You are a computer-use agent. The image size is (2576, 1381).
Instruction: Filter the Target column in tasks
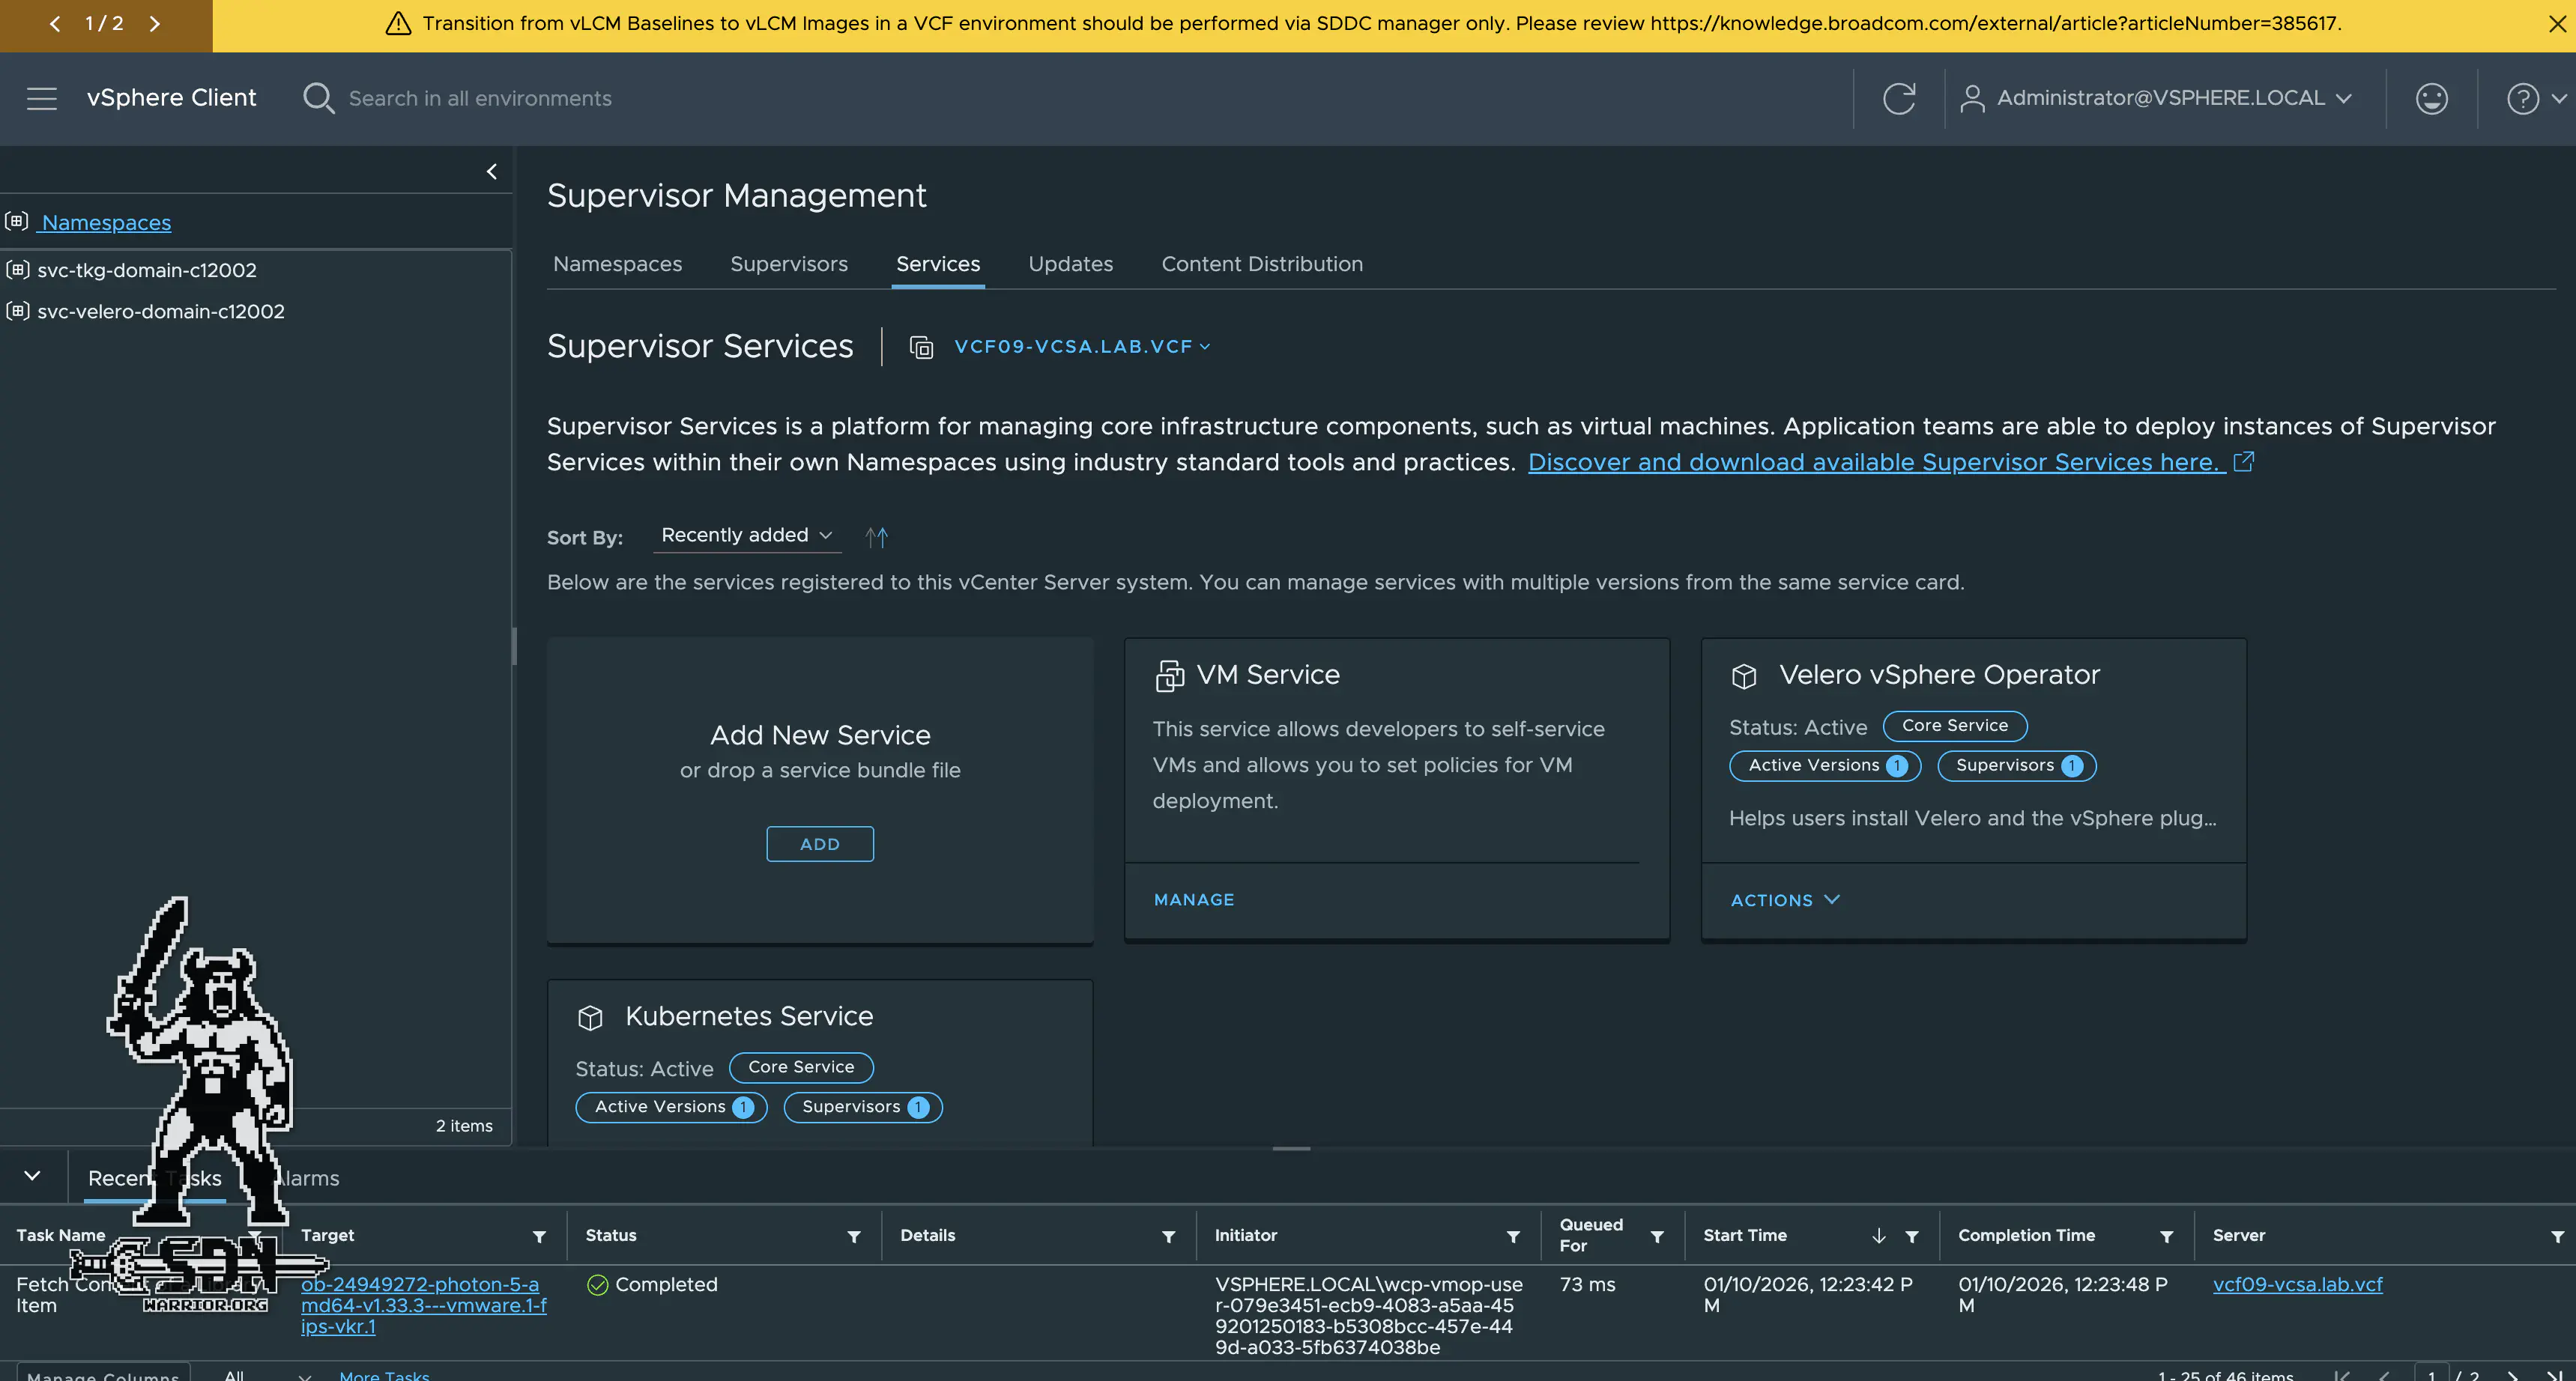tap(539, 1237)
